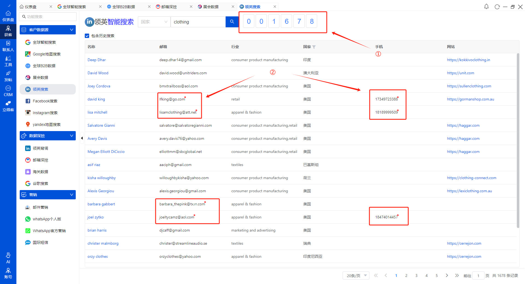Click the refresh icon in title bar
525x284 pixels.
pyautogui.click(x=497, y=7)
